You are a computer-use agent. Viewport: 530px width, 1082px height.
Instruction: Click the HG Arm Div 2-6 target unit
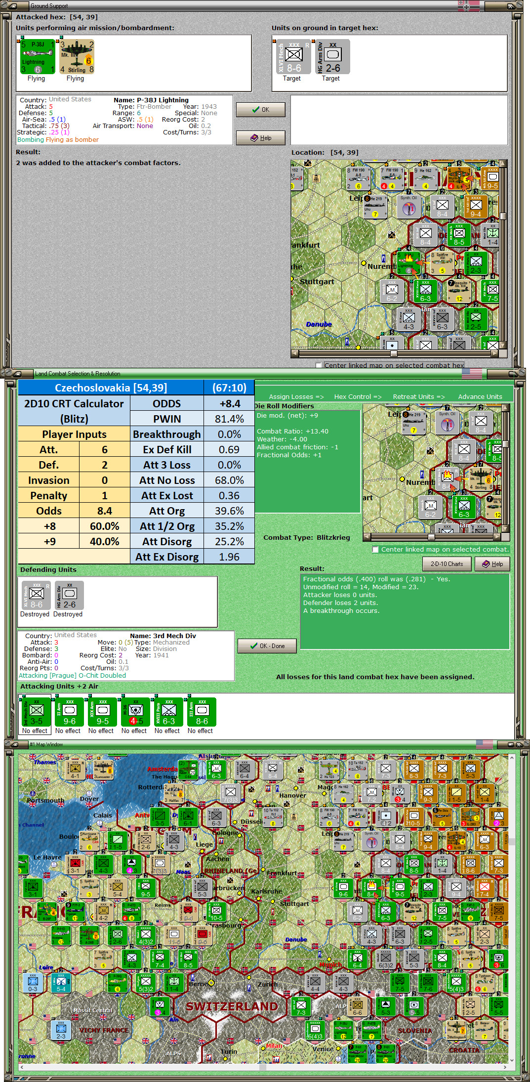click(332, 57)
